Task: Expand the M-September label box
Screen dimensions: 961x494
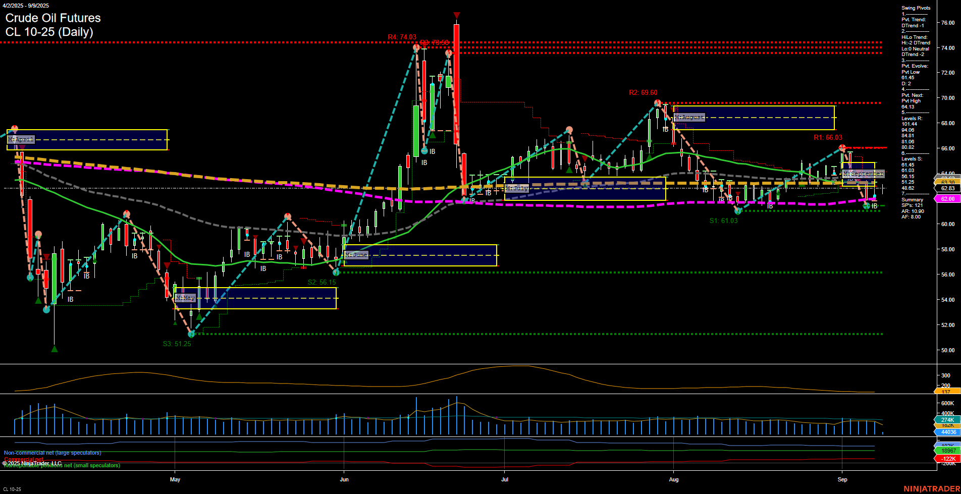Action: tap(864, 174)
